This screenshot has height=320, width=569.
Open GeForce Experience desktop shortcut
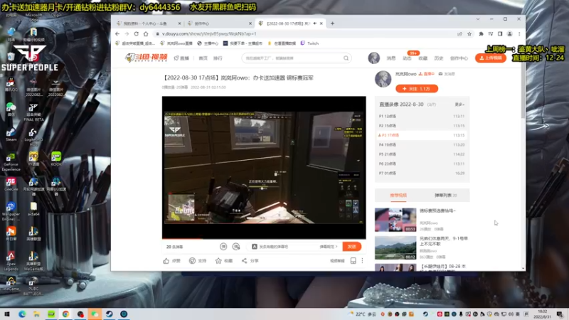click(x=11, y=162)
